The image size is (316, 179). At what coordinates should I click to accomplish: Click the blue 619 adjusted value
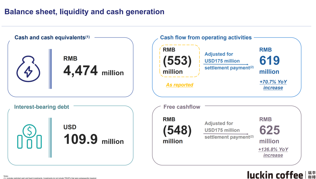269,61
